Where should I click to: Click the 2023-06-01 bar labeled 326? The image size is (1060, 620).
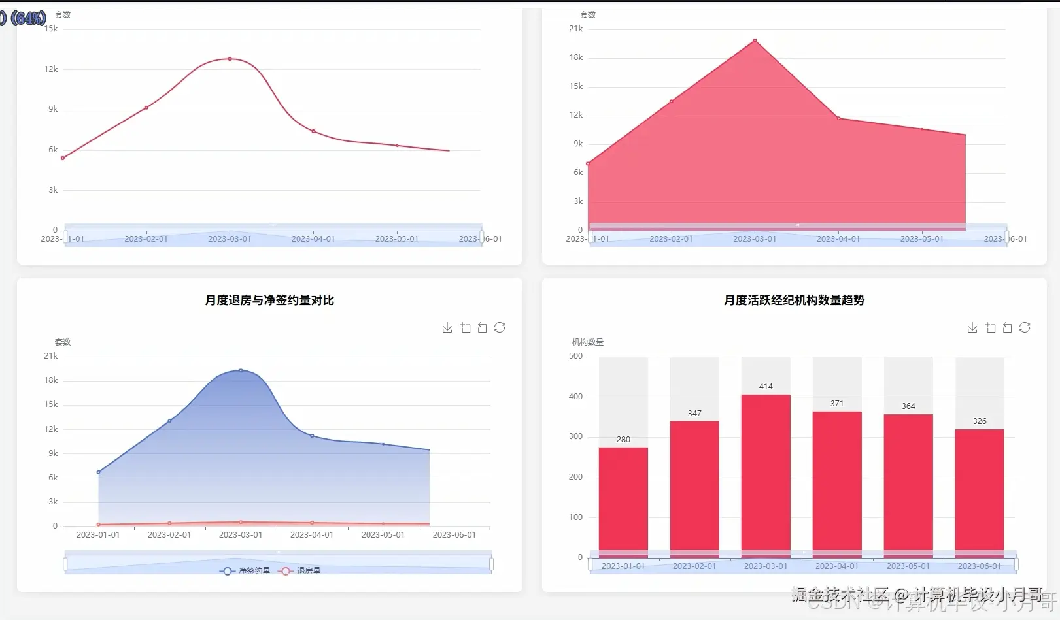point(980,493)
